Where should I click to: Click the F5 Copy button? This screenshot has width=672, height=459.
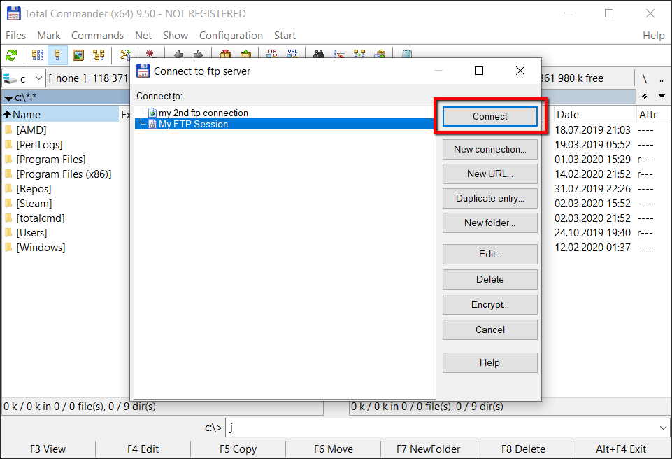(x=238, y=449)
